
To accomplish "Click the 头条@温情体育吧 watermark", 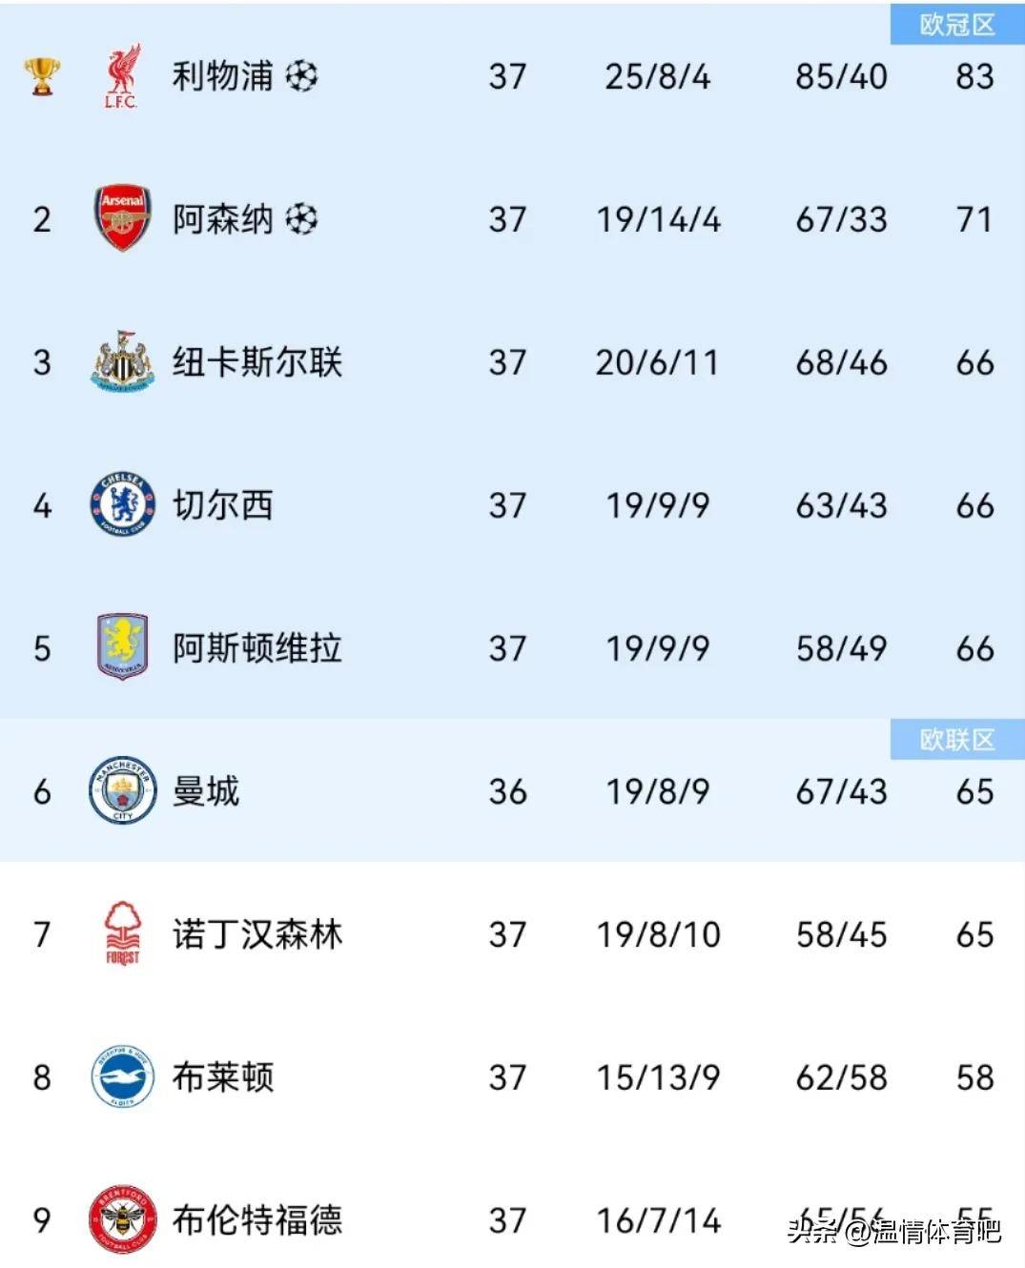I will pos(894,1231).
